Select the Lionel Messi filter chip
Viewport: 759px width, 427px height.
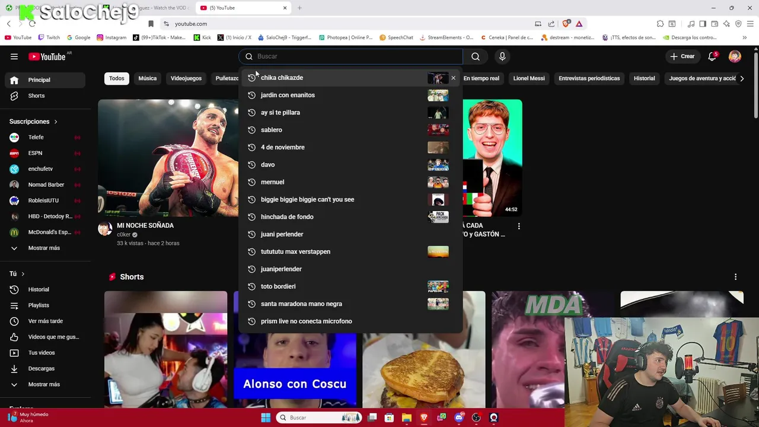529,78
